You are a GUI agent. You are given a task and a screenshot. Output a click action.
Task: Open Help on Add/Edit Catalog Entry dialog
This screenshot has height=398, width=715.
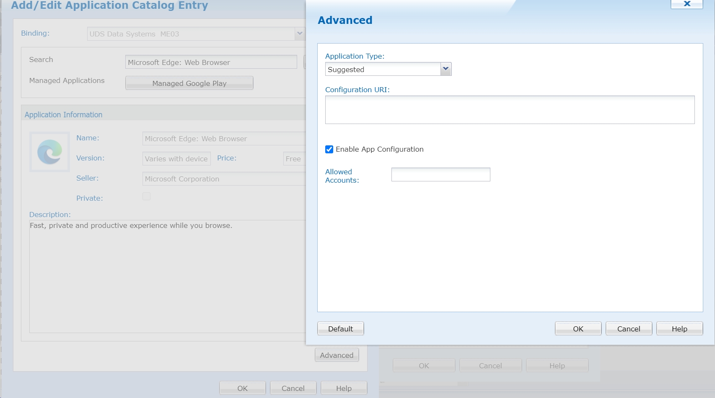click(344, 388)
